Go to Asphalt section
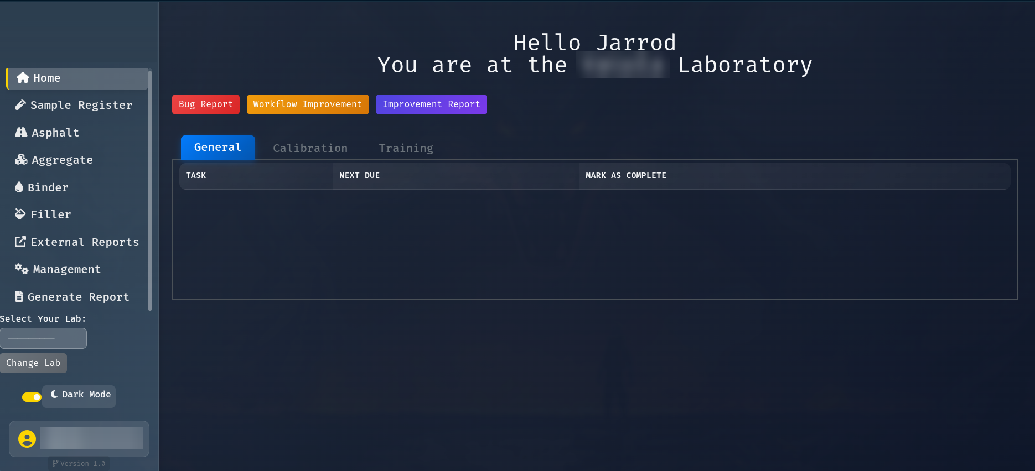1035x471 pixels. (77, 133)
